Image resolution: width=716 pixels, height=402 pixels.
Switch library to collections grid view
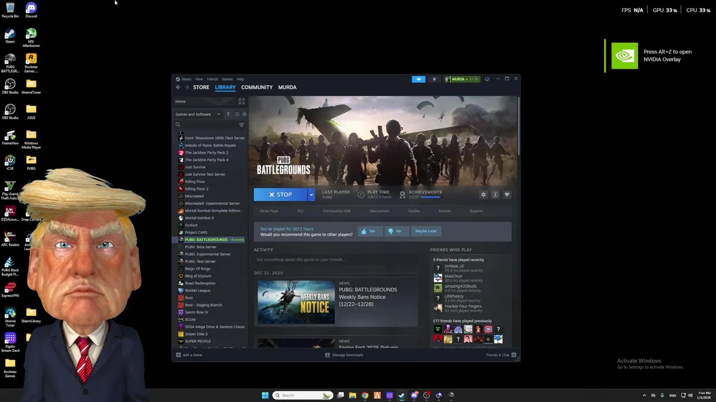242,101
